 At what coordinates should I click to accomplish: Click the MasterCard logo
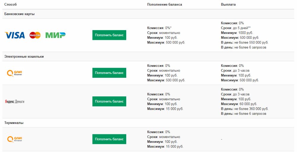pyautogui.click(x=35, y=35)
